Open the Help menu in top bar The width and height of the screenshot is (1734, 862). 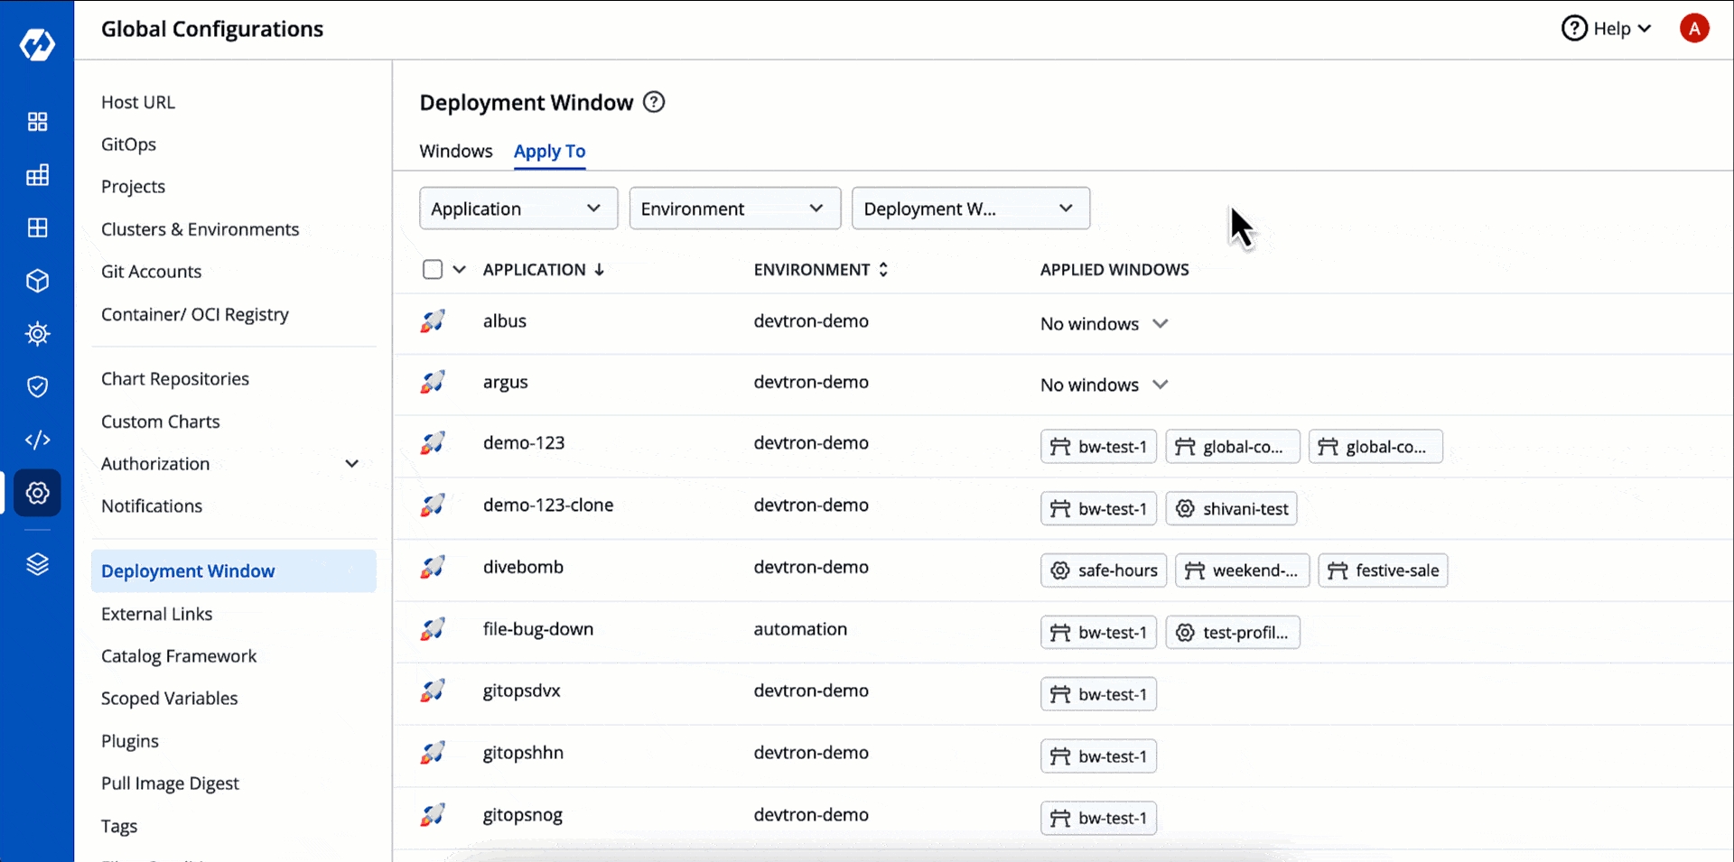(1607, 29)
